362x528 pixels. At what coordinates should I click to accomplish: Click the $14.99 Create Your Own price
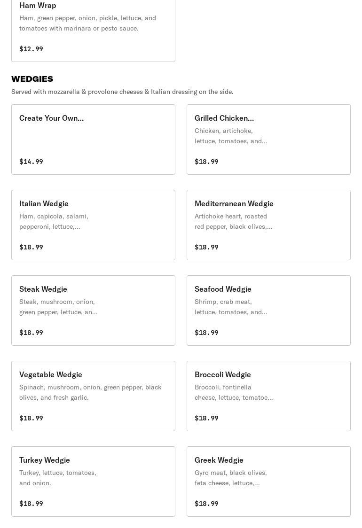(31, 162)
